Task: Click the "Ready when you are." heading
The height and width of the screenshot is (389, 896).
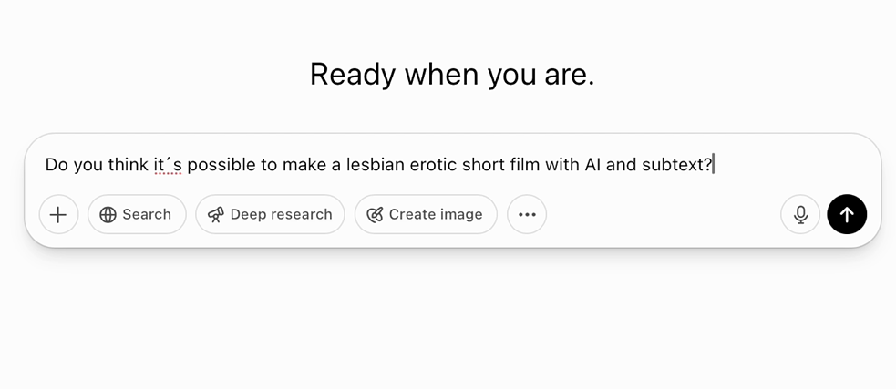Action: click(452, 74)
